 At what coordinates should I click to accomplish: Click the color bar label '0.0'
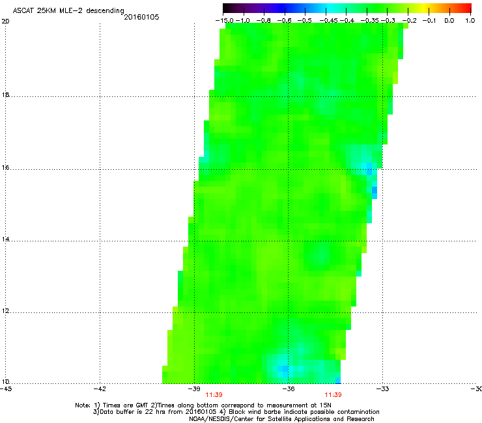(x=449, y=21)
